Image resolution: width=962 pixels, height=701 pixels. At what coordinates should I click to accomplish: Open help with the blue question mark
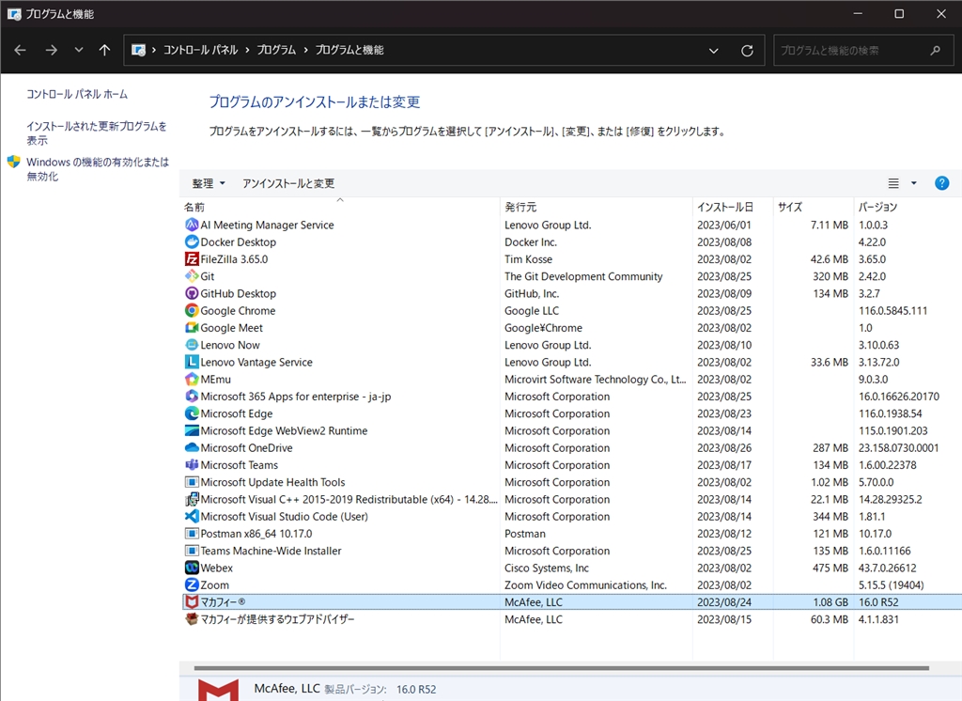941,183
